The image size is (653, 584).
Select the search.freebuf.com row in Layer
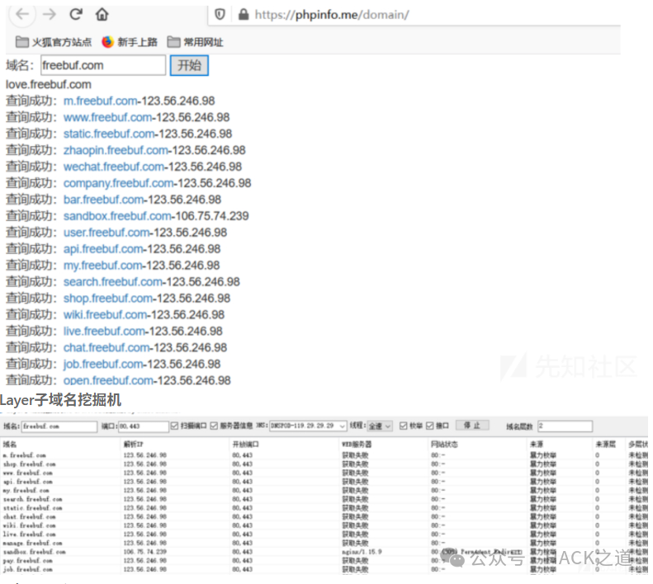coord(324,499)
